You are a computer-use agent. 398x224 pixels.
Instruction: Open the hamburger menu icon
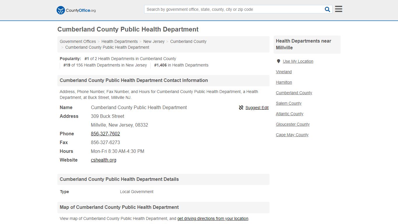pyautogui.click(x=339, y=9)
